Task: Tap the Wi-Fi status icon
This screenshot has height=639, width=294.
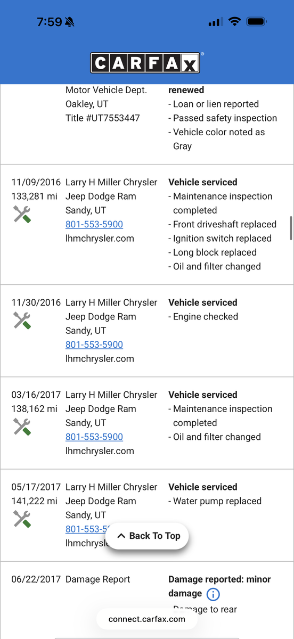Action: 234,22
